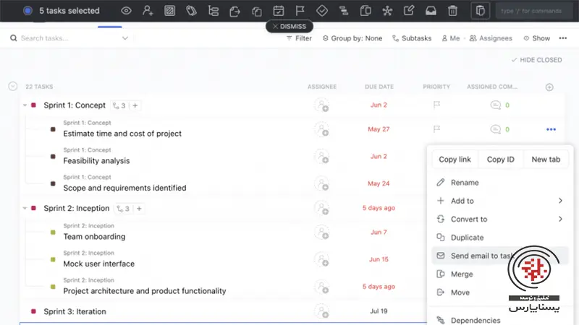The width and height of the screenshot is (579, 325).
Task: Open the Group by: None dropdown
Action: (x=352, y=38)
